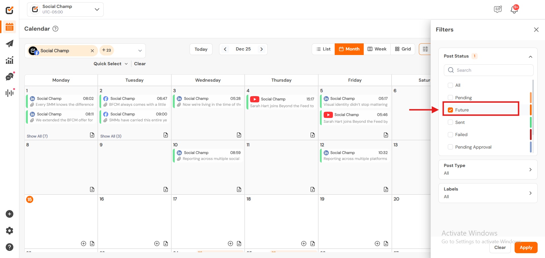The width and height of the screenshot is (545, 258).
Task: Open the Settings gear in sidebar
Action: click(x=9, y=230)
